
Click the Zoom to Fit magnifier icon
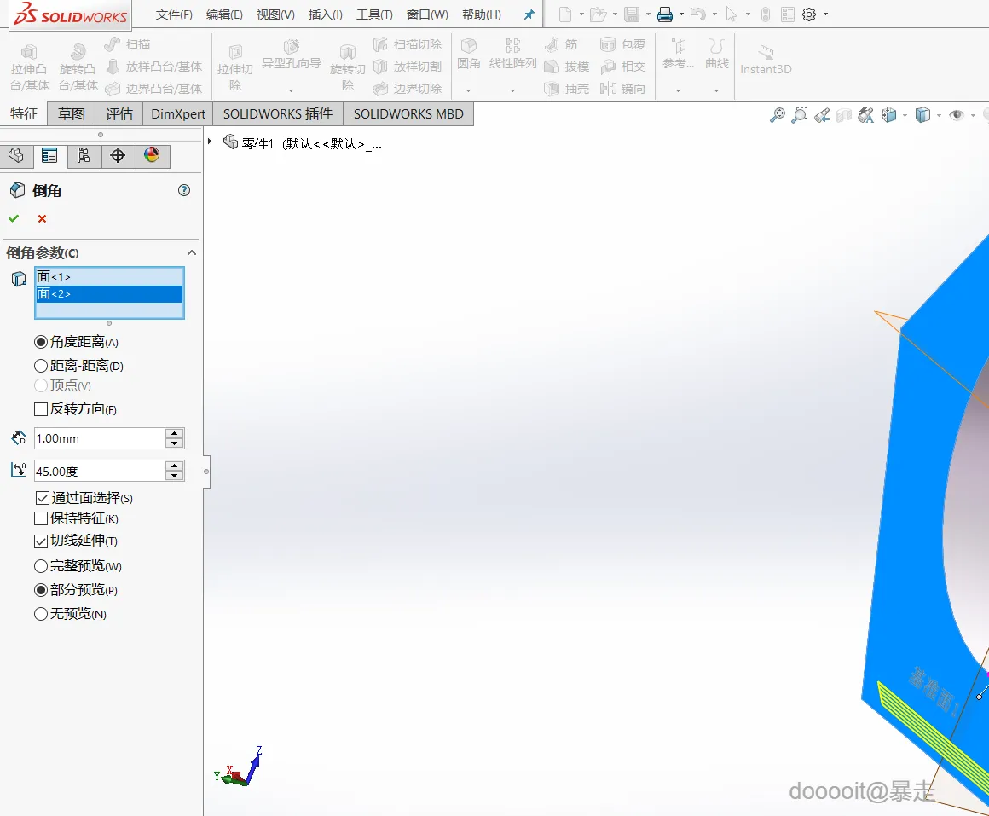[778, 115]
